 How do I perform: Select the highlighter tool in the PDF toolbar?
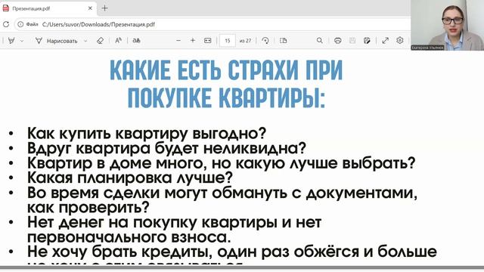coord(11,40)
